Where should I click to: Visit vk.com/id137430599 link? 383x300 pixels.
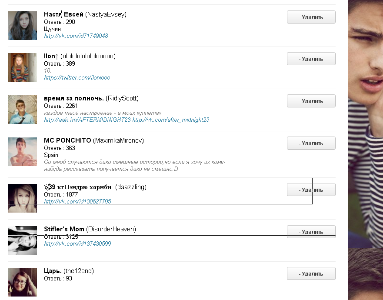(x=77, y=244)
